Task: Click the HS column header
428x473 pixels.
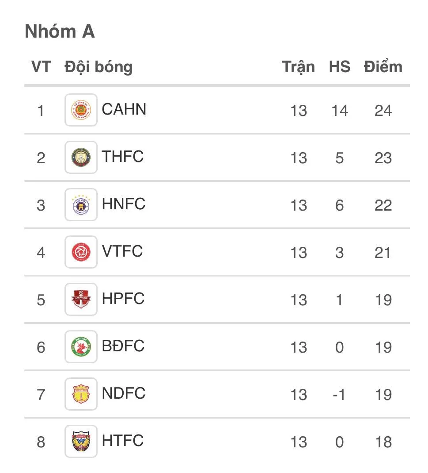Action: tap(339, 67)
